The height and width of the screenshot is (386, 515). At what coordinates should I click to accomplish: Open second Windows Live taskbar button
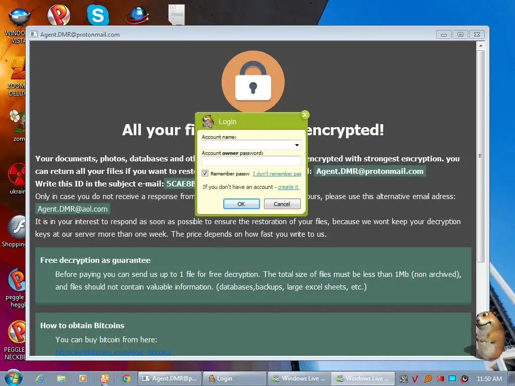pyautogui.click(x=363, y=378)
